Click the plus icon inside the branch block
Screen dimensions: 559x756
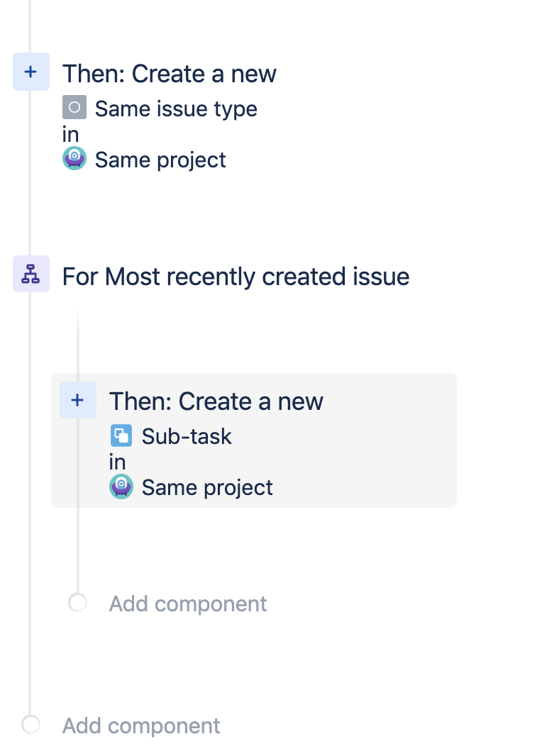point(77,400)
